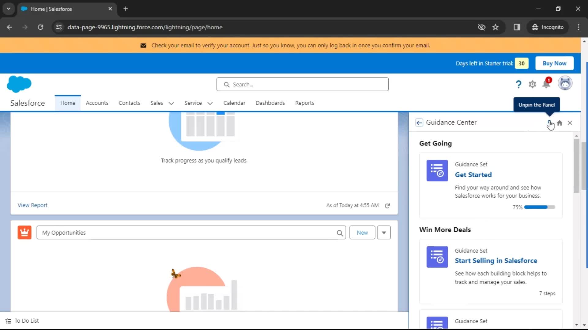Click the 30 days left badge

522,63
